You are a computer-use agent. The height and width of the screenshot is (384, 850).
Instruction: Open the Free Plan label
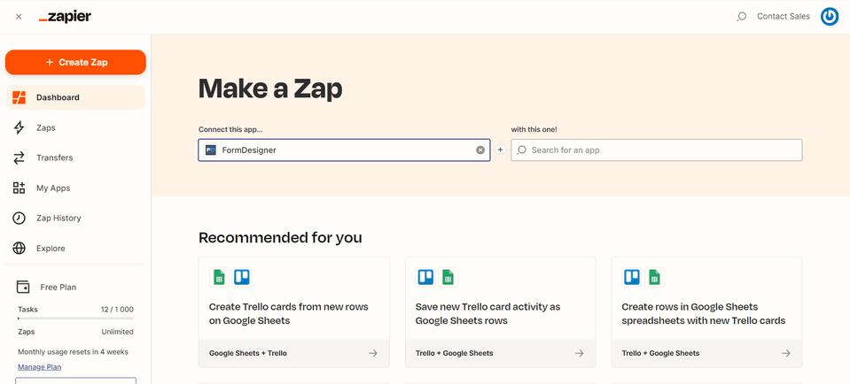[x=58, y=288]
